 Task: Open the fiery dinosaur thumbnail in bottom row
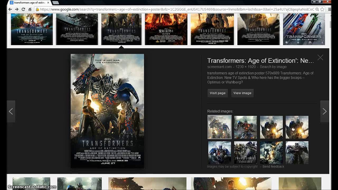147,184
